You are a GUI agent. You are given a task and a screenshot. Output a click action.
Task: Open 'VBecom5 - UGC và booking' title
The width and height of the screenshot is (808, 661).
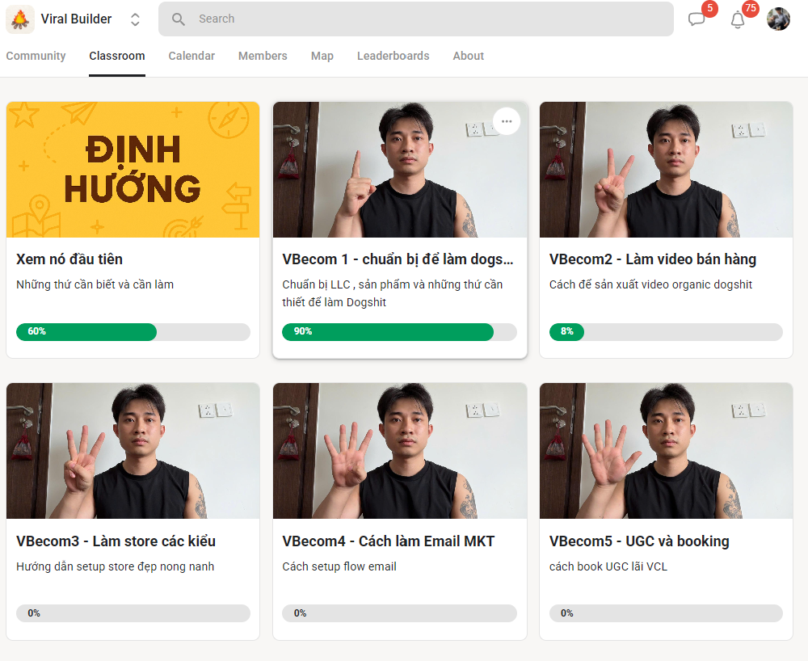click(x=639, y=541)
